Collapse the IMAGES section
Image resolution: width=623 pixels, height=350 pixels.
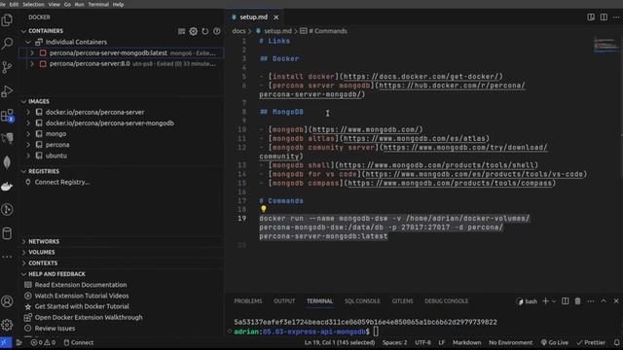click(23, 101)
